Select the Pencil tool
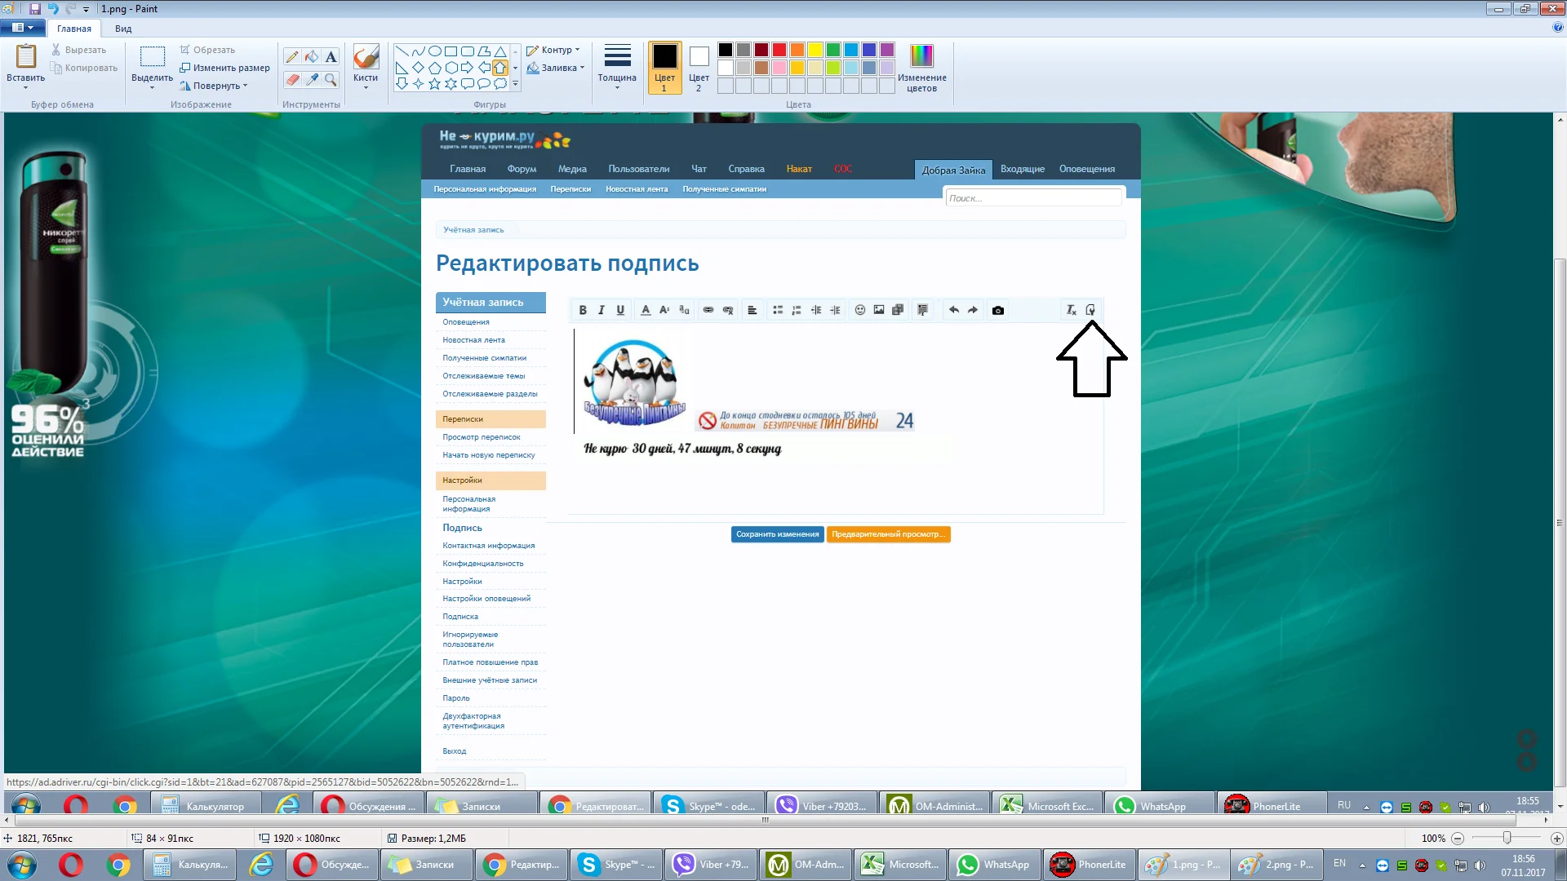Viewport: 1567px width, 881px height. coord(292,56)
